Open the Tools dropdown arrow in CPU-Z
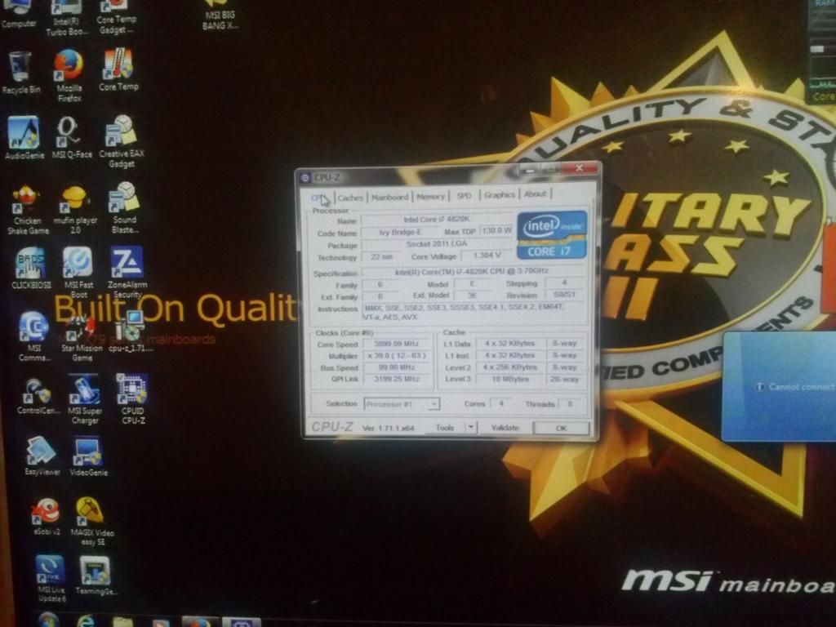The image size is (836, 627). pyautogui.click(x=471, y=427)
